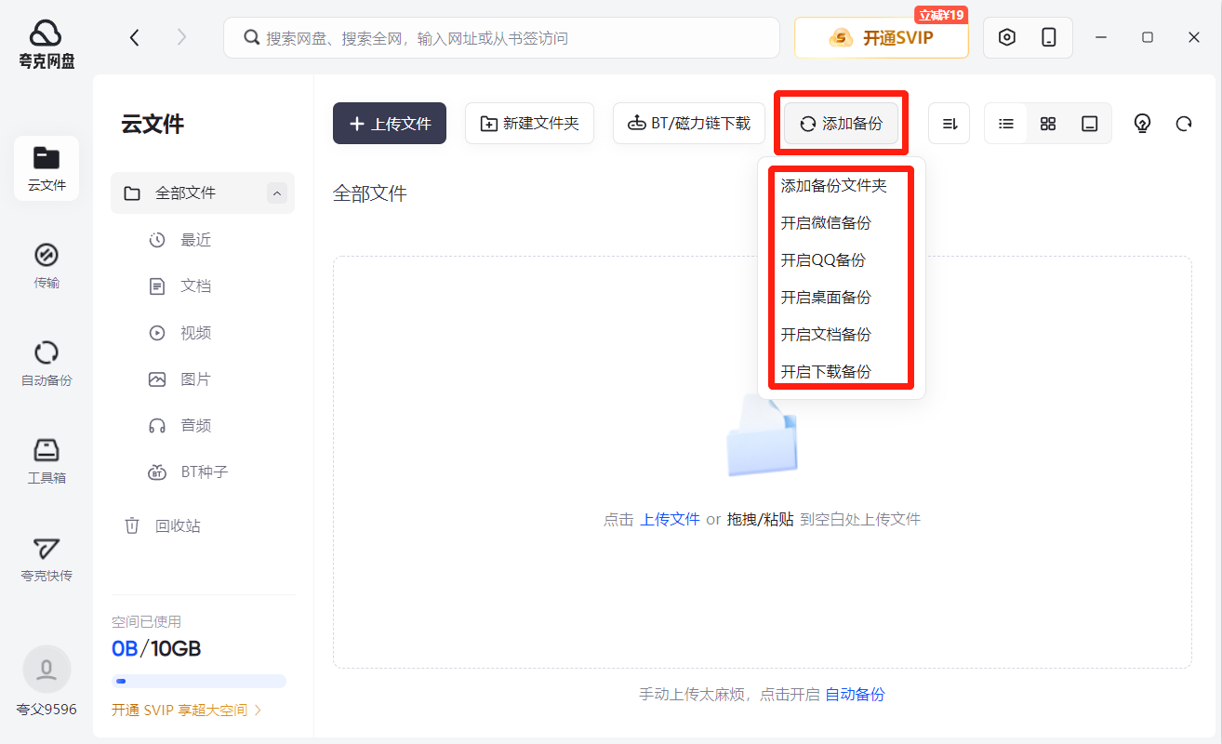Click the search magnifier icon
The width and height of the screenshot is (1222, 744).
point(251,38)
